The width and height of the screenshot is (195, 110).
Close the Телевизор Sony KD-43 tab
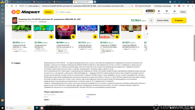(x=91, y=2)
